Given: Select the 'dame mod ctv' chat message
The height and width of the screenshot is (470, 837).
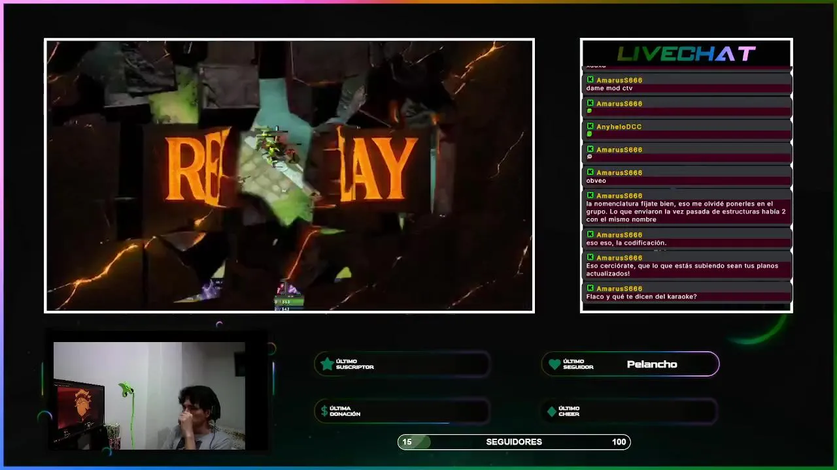Looking at the screenshot, I should (609, 88).
